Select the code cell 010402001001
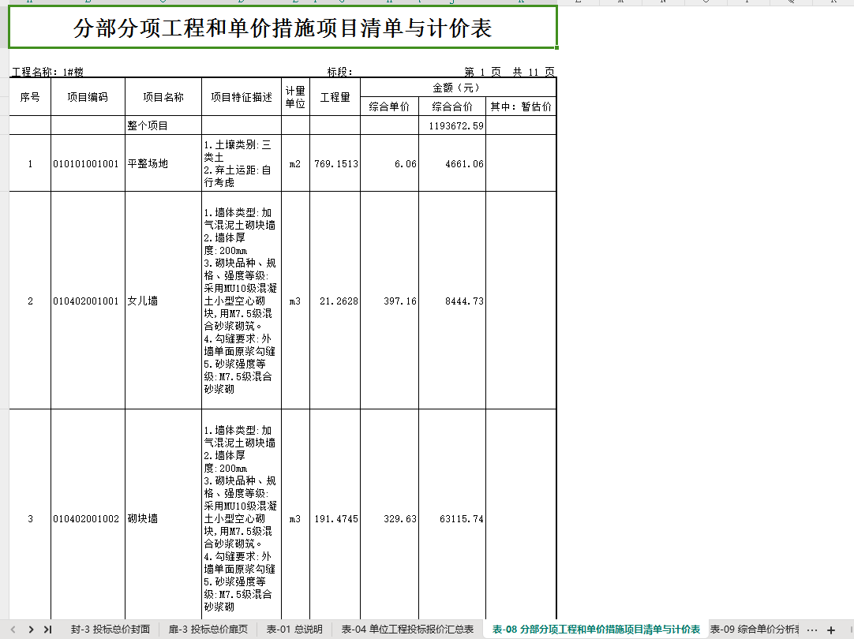854x639 pixels. click(88, 301)
